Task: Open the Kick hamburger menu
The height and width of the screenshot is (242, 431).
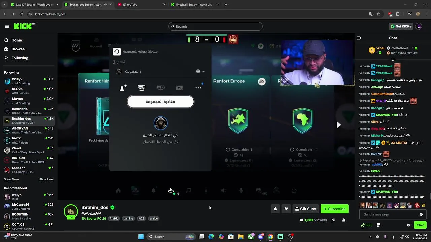Action: (7, 26)
